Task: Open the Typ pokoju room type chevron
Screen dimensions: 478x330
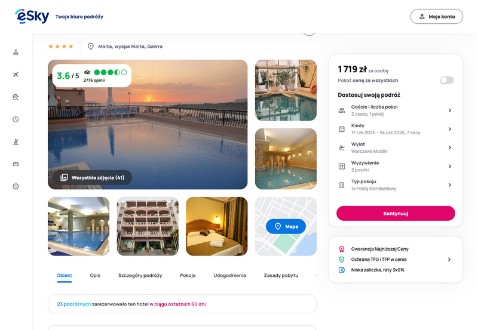Action: (x=450, y=185)
